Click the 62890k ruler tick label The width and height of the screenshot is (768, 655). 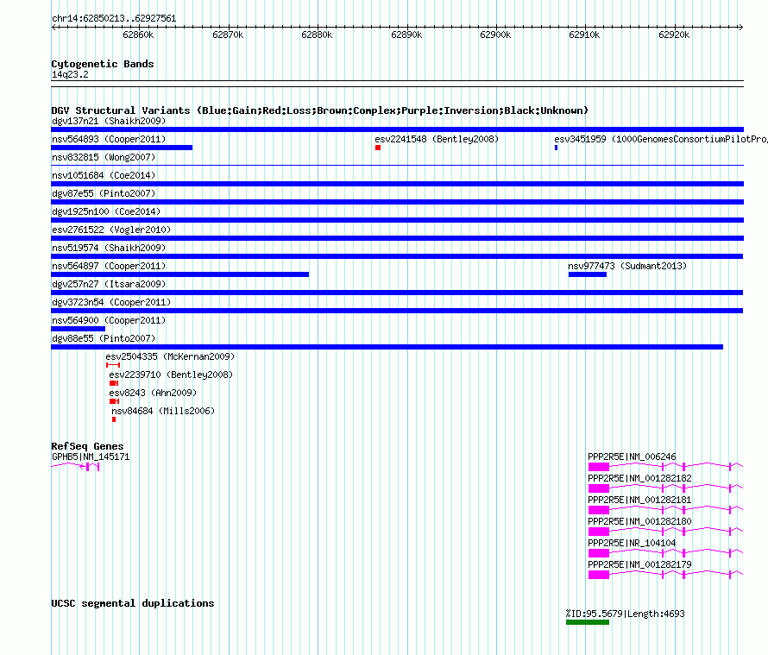pyautogui.click(x=406, y=35)
